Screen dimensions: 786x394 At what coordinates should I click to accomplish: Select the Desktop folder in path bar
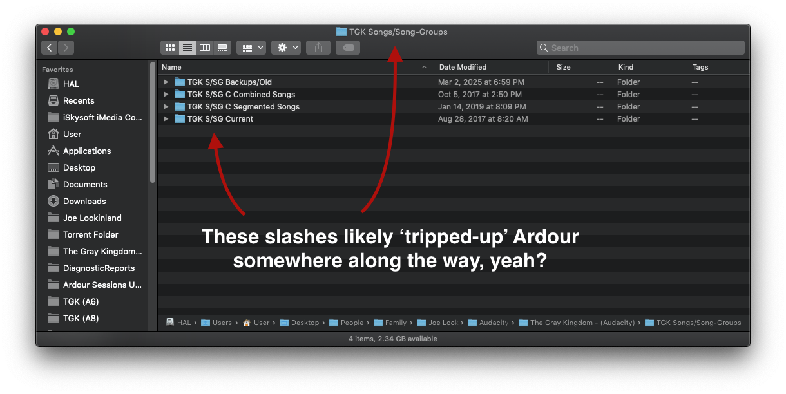tap(304, 323)
